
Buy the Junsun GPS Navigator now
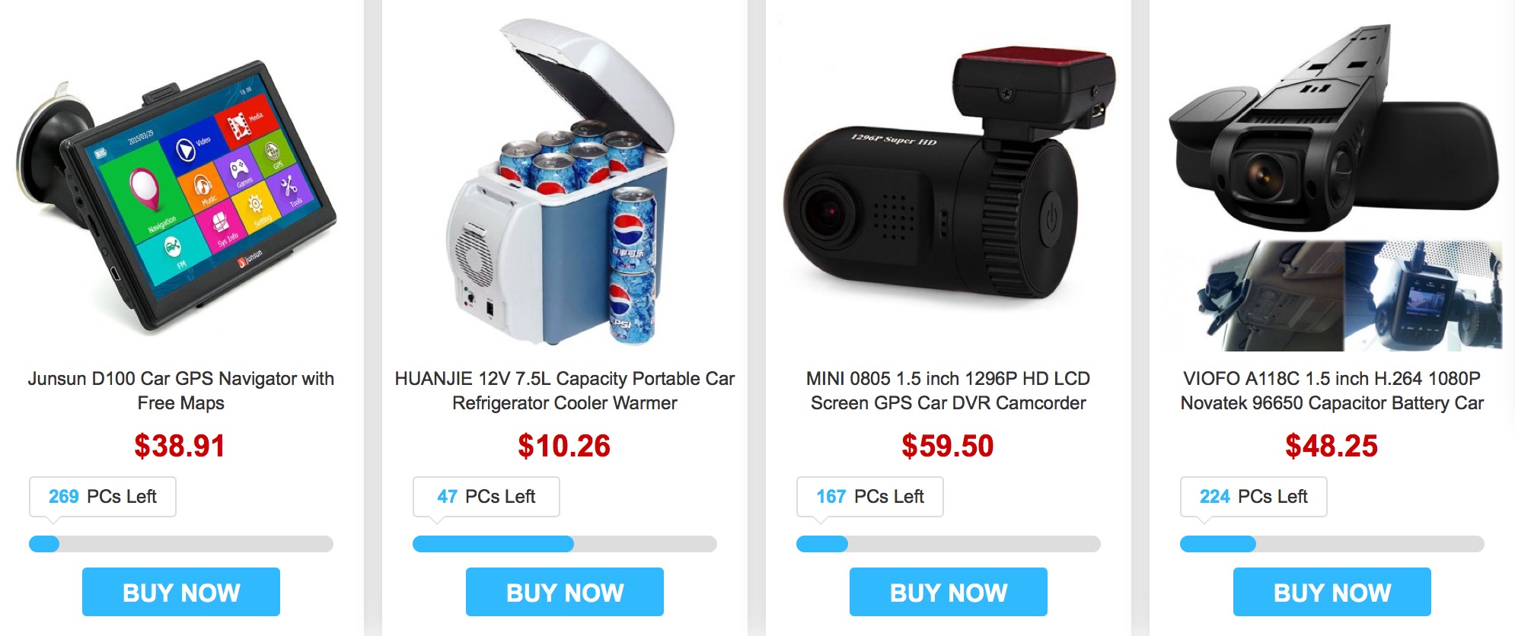(181, 592)
